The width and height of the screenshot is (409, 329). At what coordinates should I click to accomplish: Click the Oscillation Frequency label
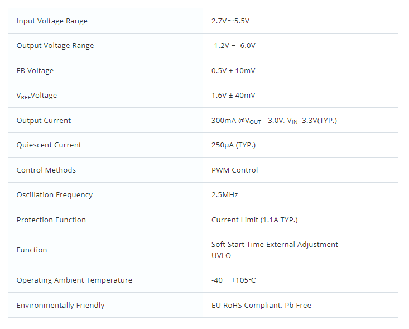55,195
